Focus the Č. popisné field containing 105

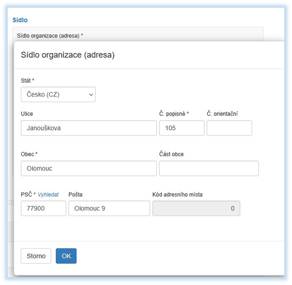coord(182,128)
